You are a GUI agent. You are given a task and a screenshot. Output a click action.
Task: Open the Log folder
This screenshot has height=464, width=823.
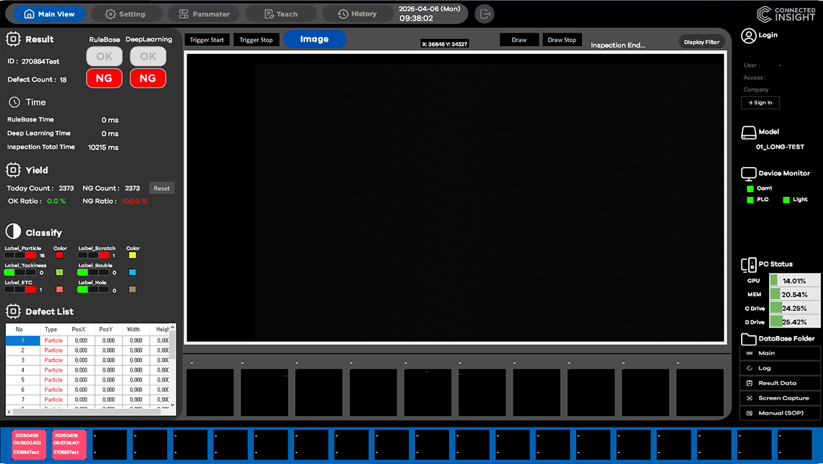[780, 368]
